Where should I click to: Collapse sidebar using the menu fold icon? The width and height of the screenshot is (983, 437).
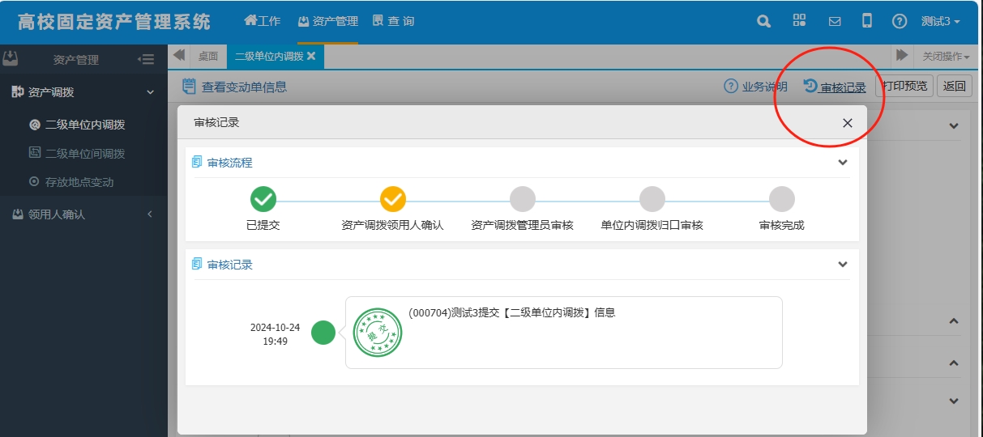tap(146, 59)
